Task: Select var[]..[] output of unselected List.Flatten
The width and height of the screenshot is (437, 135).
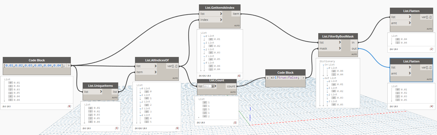Action: tap(426, 17)
